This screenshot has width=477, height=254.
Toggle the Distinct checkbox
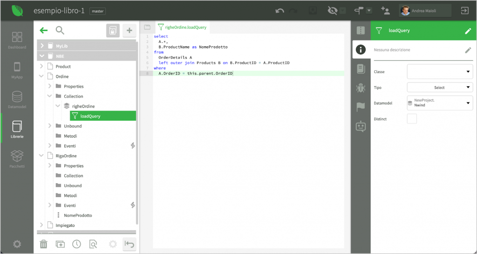(412, 119)
